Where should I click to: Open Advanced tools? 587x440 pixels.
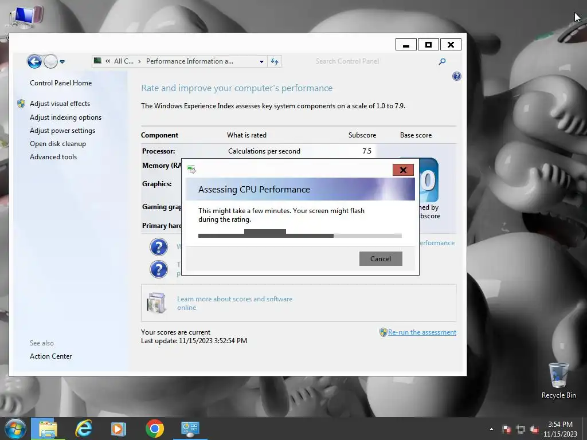[x=53, y=157]
